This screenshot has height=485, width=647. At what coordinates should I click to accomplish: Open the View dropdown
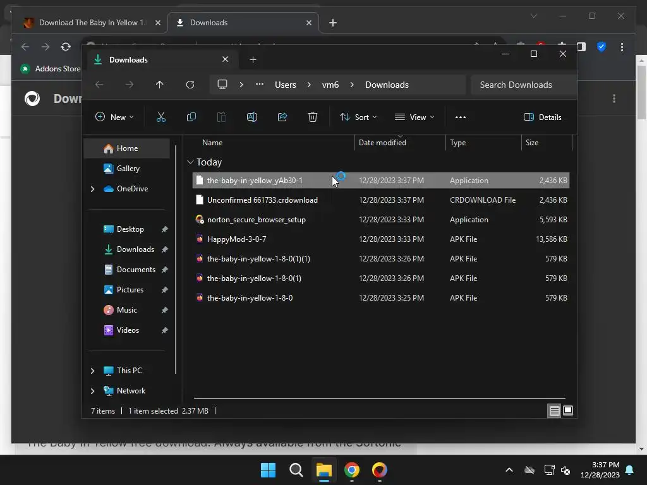414,117
